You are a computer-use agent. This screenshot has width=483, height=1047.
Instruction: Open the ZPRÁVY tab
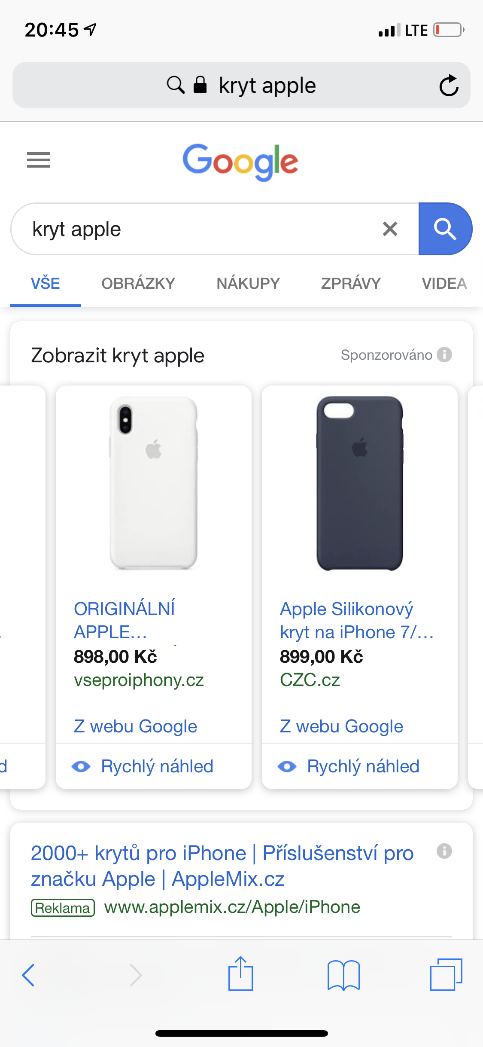(x=351, y=284)
